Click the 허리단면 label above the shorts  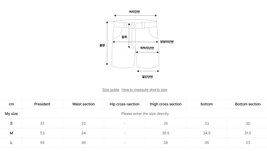(x=134, y=12)
